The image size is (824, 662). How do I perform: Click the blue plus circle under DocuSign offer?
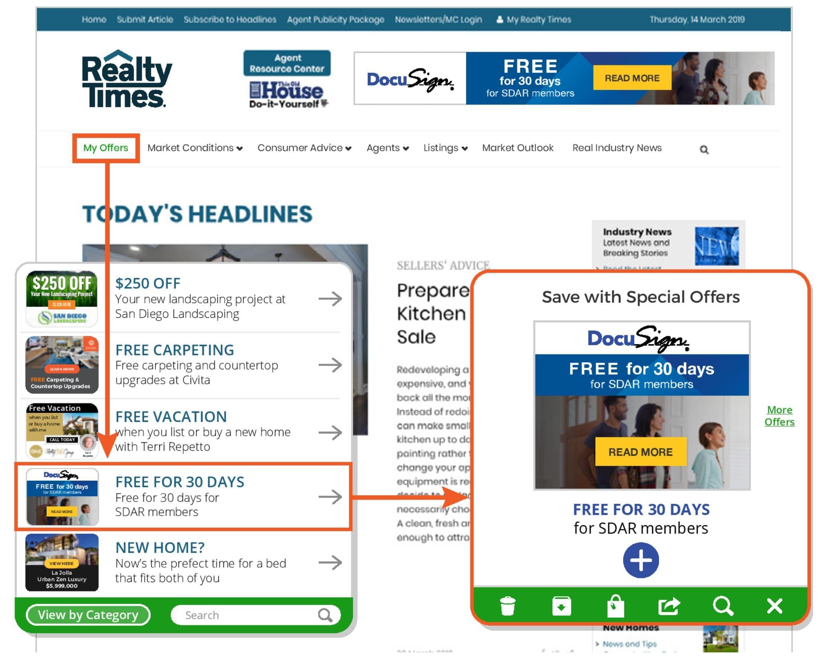click(x=641, y=560)
